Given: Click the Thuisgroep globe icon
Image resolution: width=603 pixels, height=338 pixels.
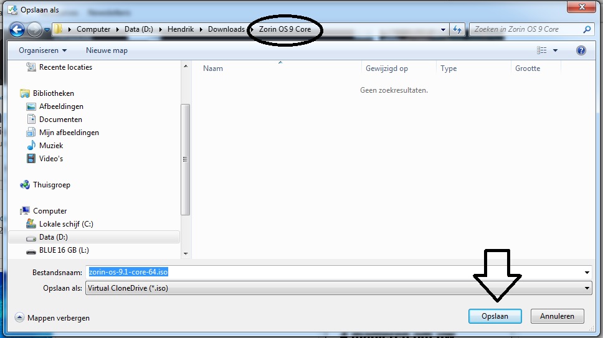Looking at the screenshot, I should click(25, 185).
